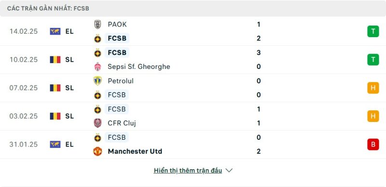The image size is (386, 187).
Task: Click the SL league label for 03.02.25
Action: (69, 116)
